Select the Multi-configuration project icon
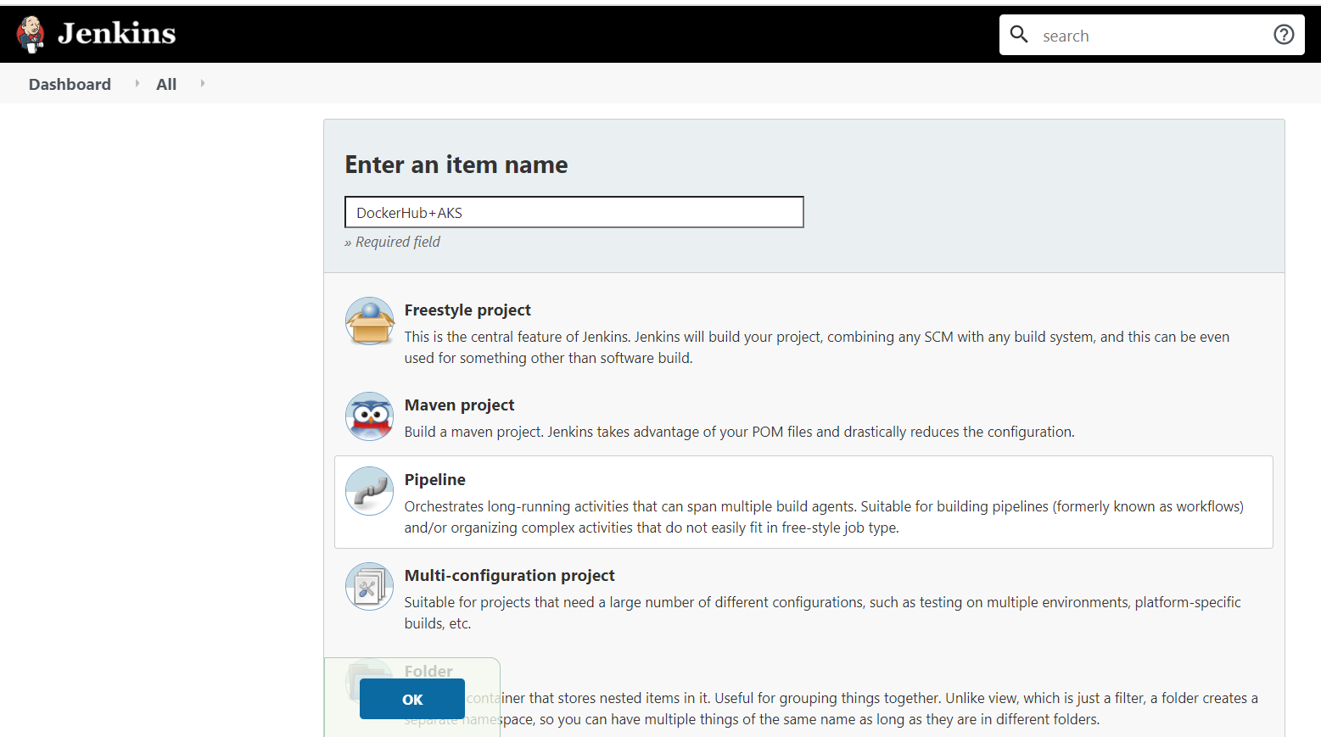This screenshot has height=737, width=1321. (x=369, y=587)
